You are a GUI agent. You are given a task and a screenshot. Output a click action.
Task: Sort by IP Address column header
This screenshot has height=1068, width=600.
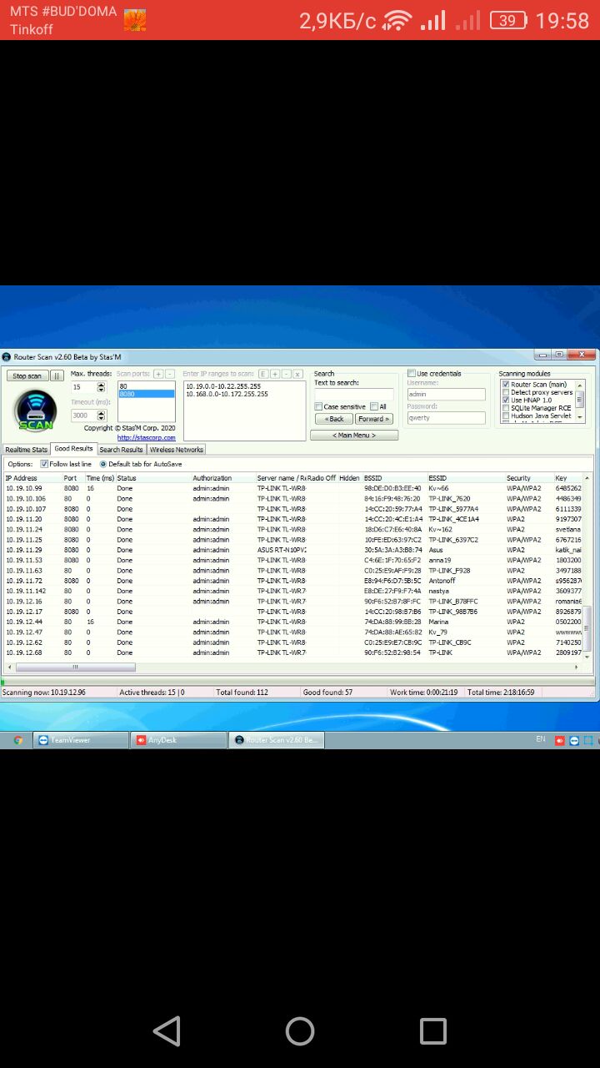(32, 478)
